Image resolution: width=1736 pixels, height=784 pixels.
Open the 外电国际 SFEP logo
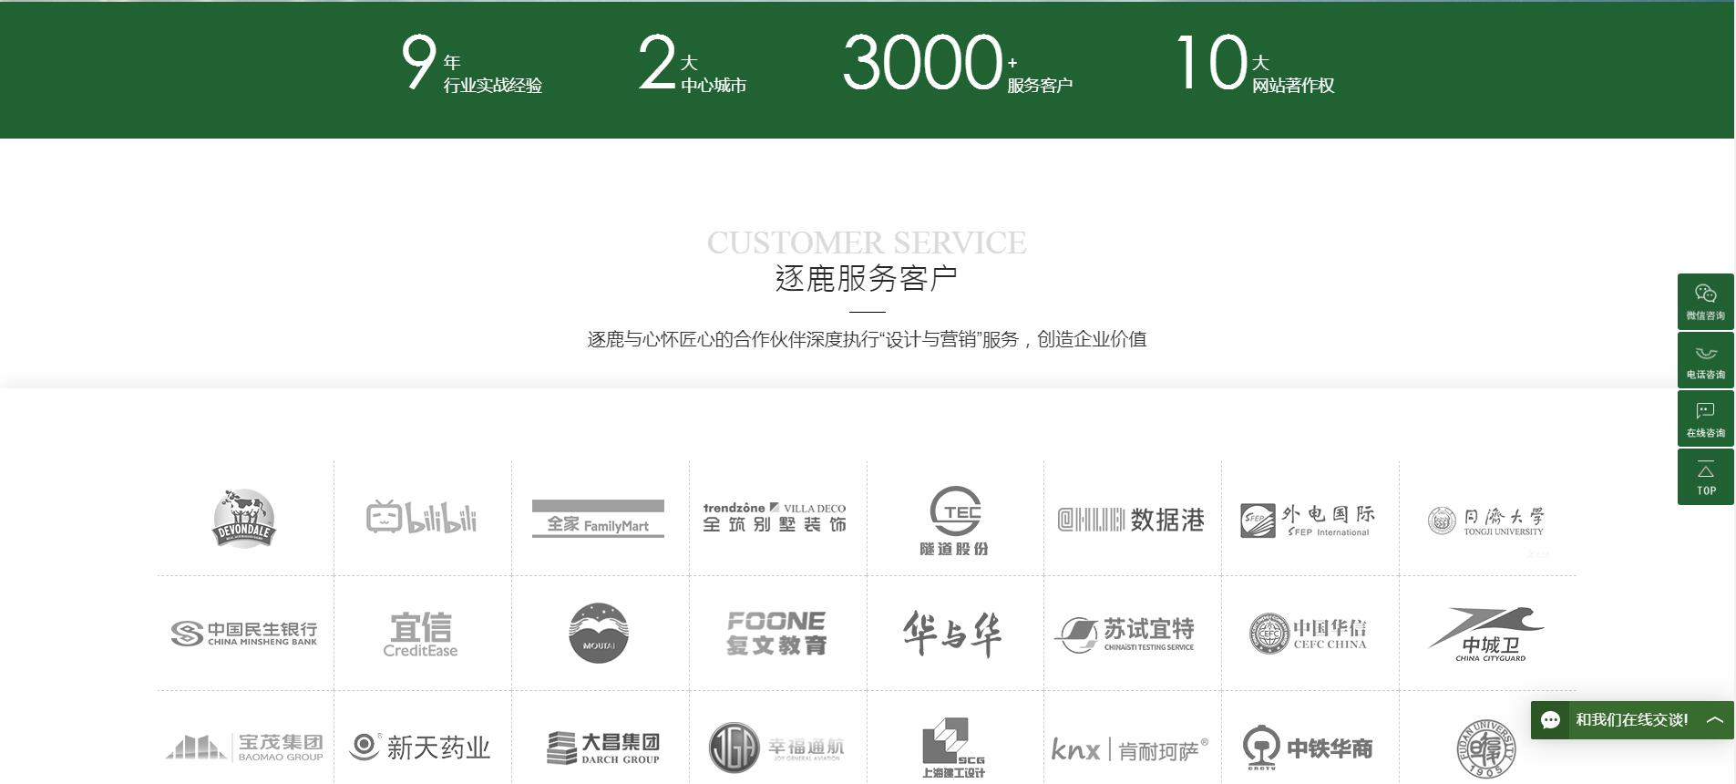(1308, 520)
